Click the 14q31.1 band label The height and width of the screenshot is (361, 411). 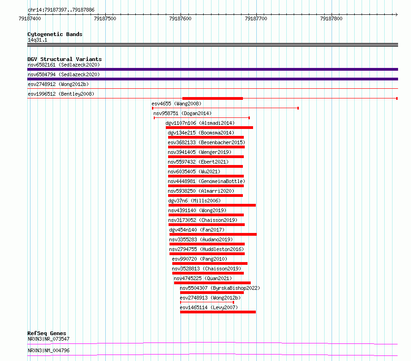click(x=37, y=40)
